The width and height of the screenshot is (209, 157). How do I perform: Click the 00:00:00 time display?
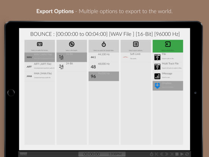[92, 154]
